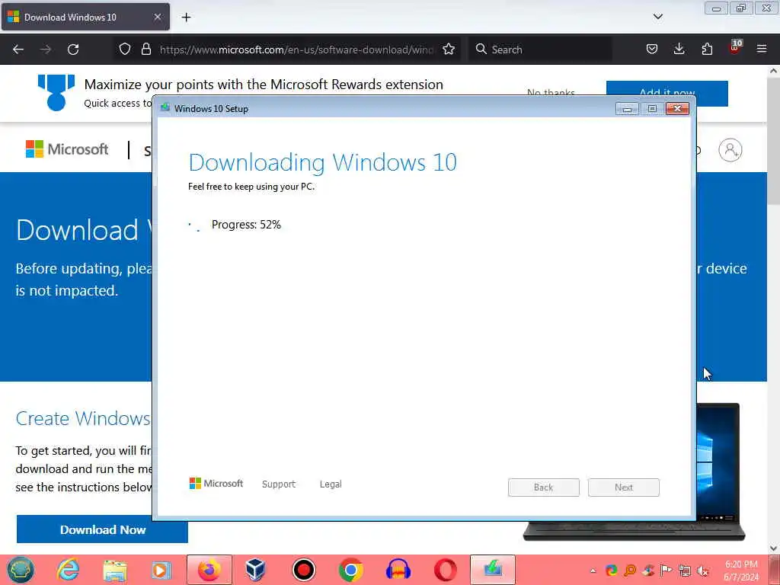
Task: Open Windows Media Player on taskbar
Action: point(161,570)
